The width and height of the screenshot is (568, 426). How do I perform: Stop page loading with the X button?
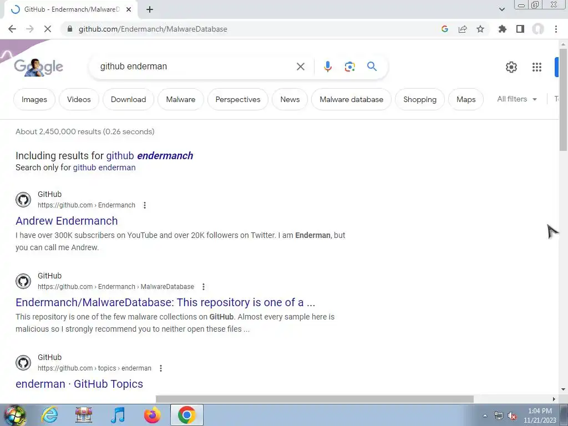pos(48,29)
